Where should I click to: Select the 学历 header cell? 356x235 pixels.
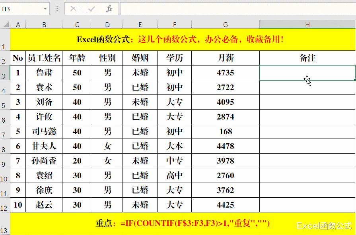coord(174,58)
